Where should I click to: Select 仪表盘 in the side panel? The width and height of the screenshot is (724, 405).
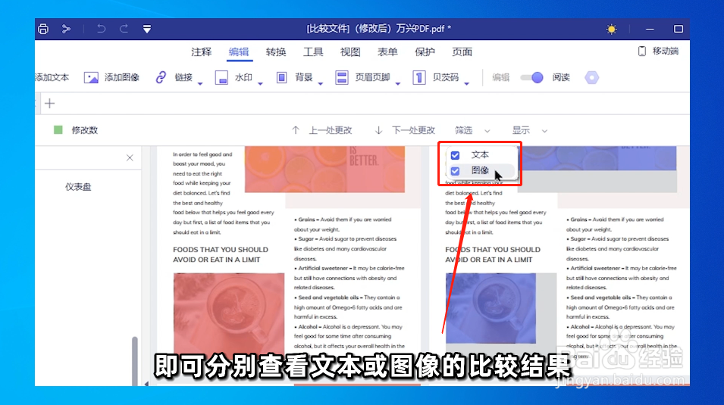78,187
